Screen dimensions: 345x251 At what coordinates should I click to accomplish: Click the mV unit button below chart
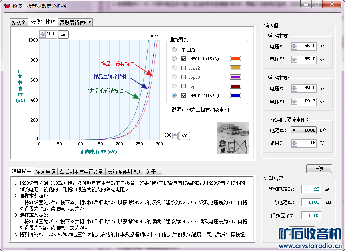184,136
